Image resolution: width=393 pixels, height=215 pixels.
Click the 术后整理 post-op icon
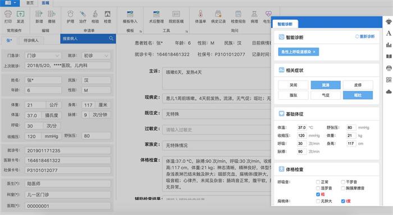pyautogui.click(x=157, y=14)
